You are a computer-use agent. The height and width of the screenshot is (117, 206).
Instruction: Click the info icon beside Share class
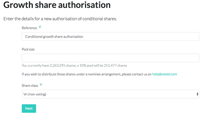point(41,84)
